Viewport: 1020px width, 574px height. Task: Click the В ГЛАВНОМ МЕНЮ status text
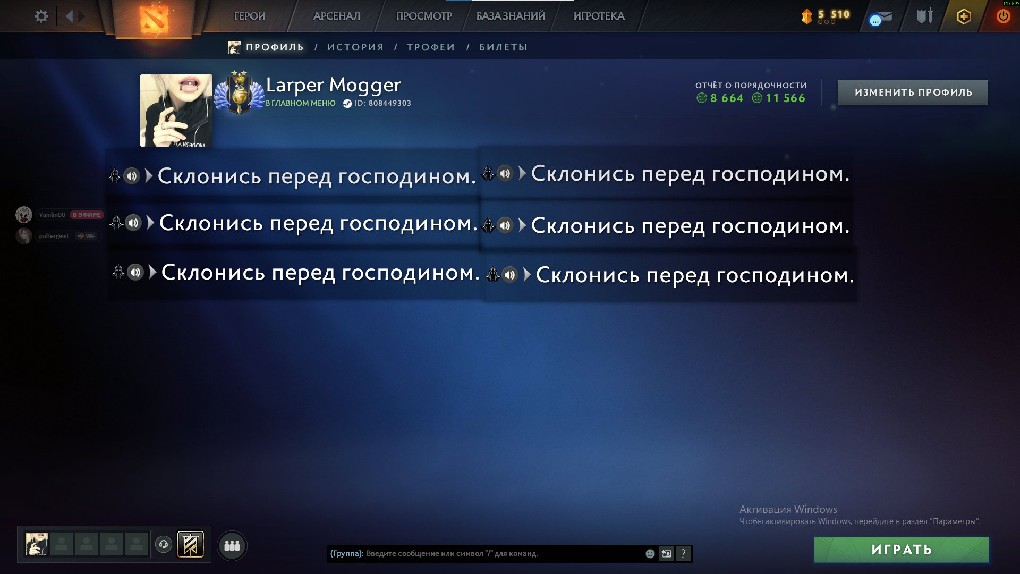(301, 103)
